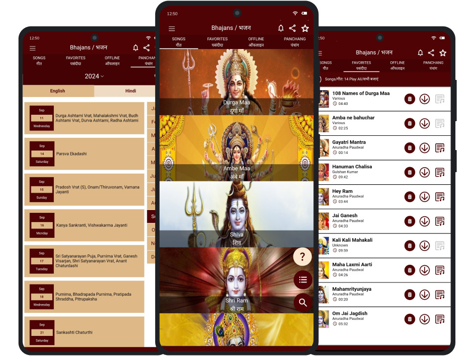Tap bell icon on left phone
Screen dimensions: 475x356
click(136, 48)
